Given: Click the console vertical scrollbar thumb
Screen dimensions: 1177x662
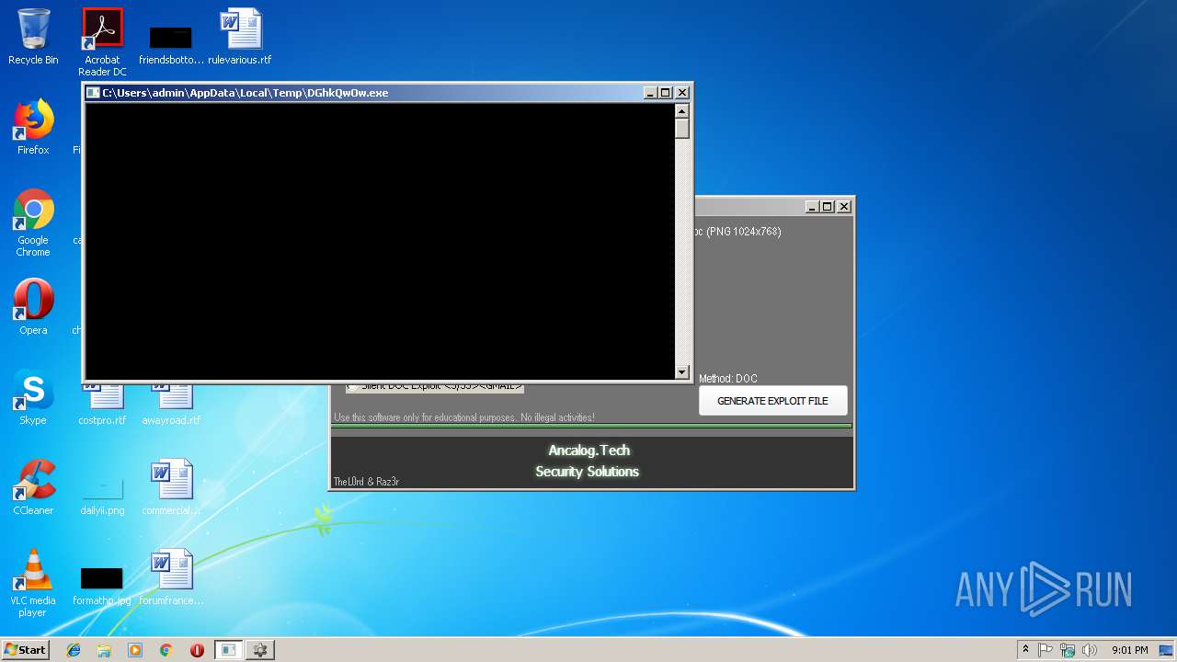Looking at the screenshot, I should click(682, 128).
